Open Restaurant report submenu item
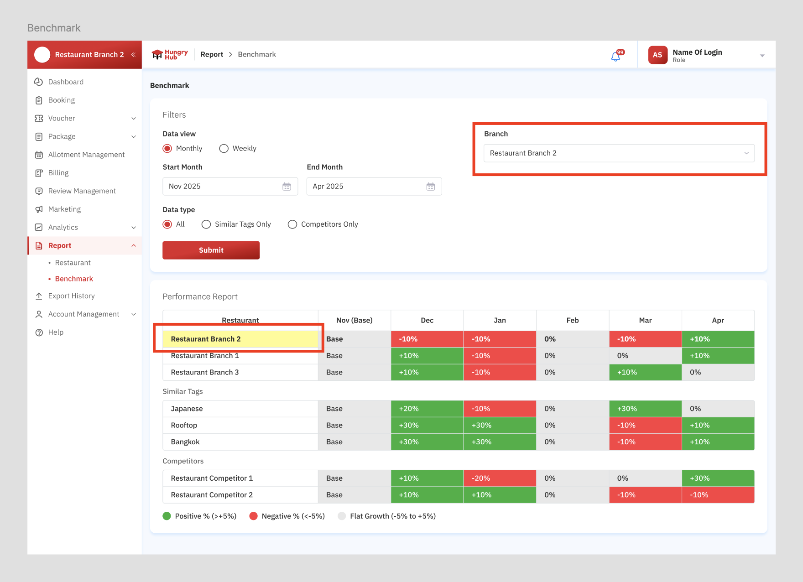This screenshot has height=582, width=803. (x=73, y=263)
